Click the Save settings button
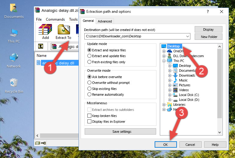 pyautogui.click(x=120, y=132)
